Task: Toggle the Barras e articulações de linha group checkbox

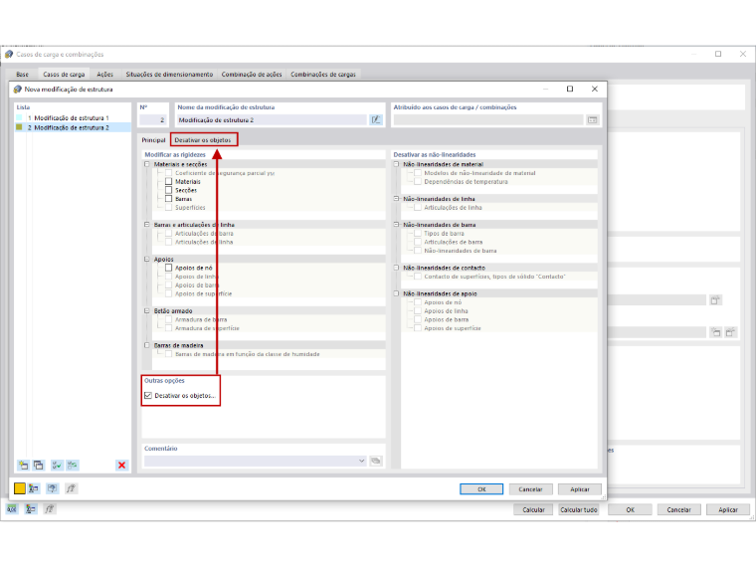Action: (147, 225)
